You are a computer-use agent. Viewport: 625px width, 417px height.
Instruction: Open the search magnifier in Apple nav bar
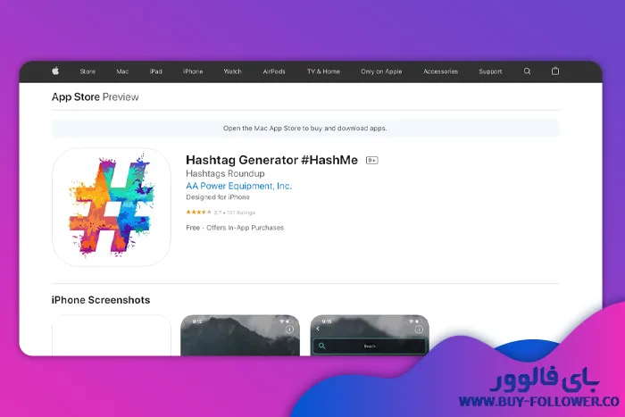point(527,71)
